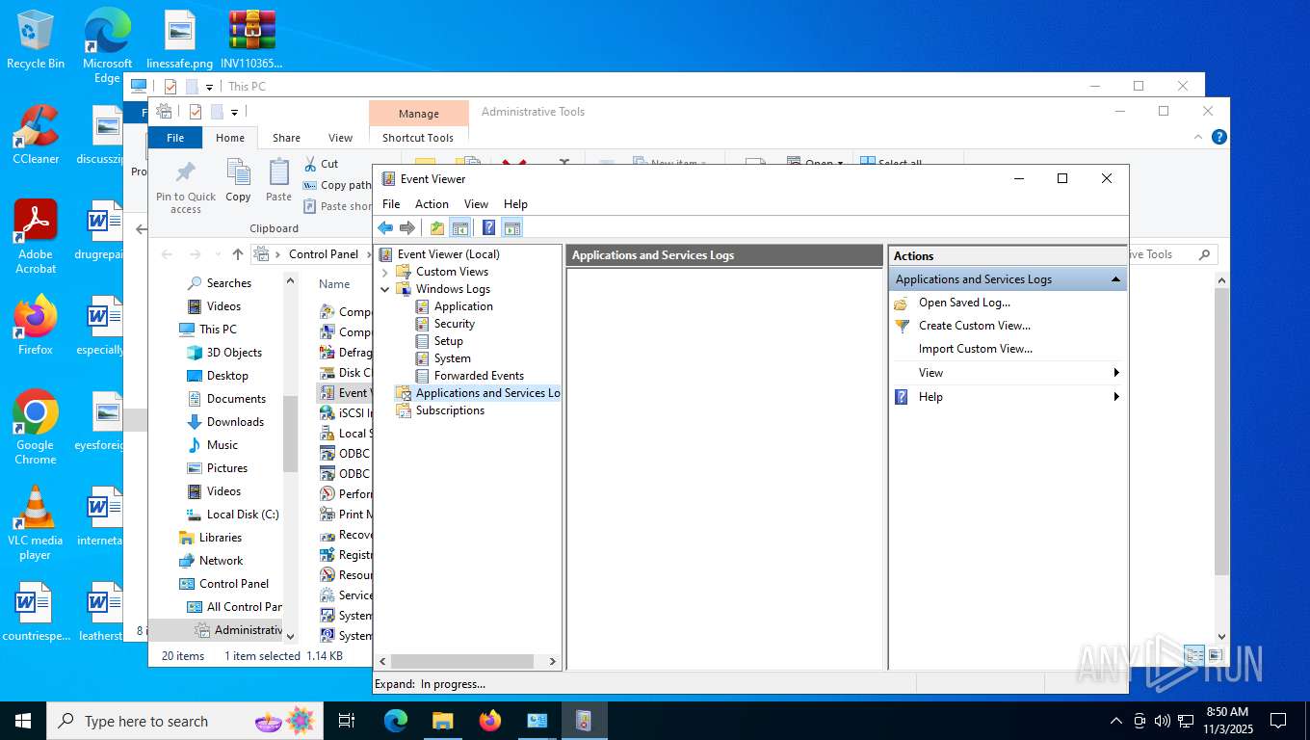This screenshot has width=1310, height=740.
Task: Select the Subscriptions node
Action: (450, 410)
